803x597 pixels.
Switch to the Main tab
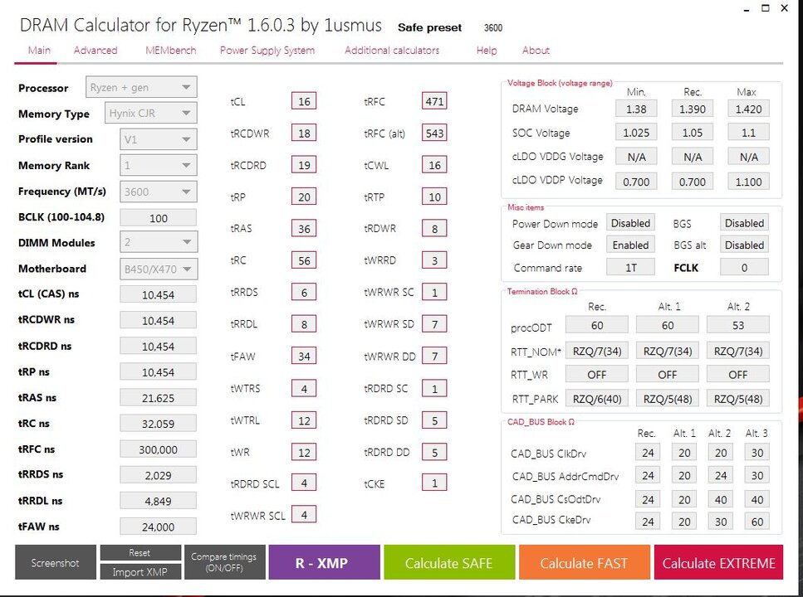(39, 50)
